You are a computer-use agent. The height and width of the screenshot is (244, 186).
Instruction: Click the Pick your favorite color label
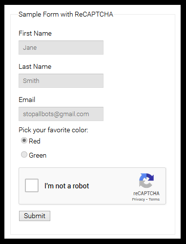point(53,130)
